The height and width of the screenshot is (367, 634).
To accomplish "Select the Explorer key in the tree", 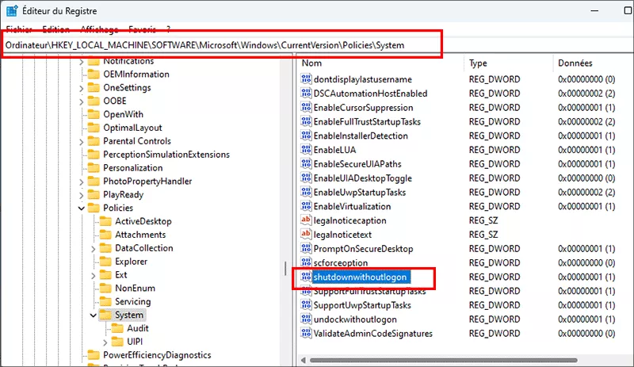I will click(131, 262).
